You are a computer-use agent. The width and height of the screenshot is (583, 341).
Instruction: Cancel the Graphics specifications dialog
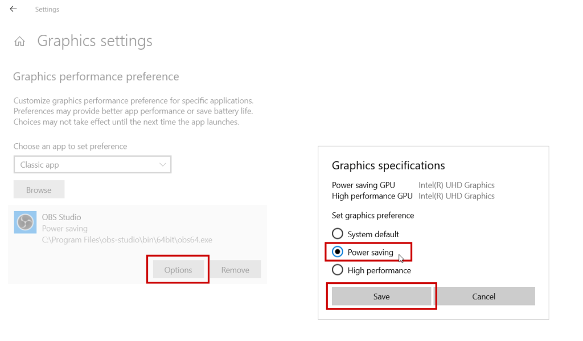click(484, 297)
